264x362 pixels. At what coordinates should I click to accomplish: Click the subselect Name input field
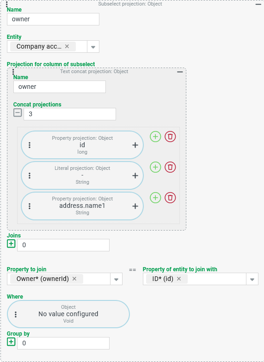tap(53, 19)
